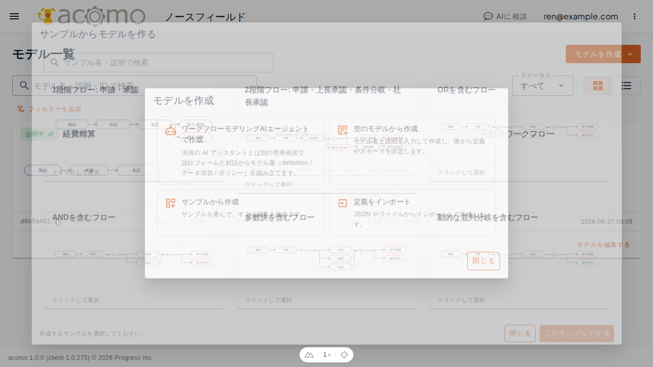Select the 動的な並列分岐を含むフロー sample card
The image size is (653, 367).
tap(519, 257)
